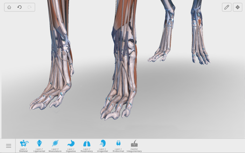Toggle the Digestive system layer
Image resolution: width=245 pixels, height=153 pixels.
point(71,146)
